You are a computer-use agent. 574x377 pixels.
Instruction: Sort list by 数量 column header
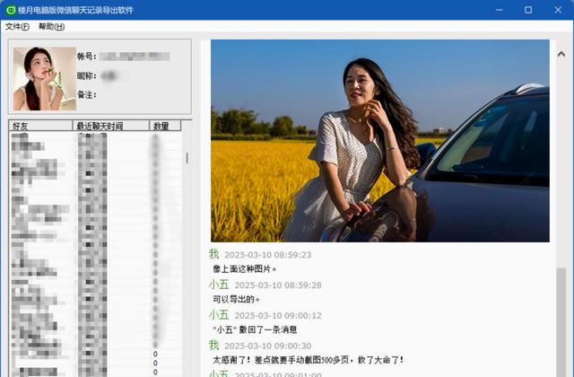point(164,127)
